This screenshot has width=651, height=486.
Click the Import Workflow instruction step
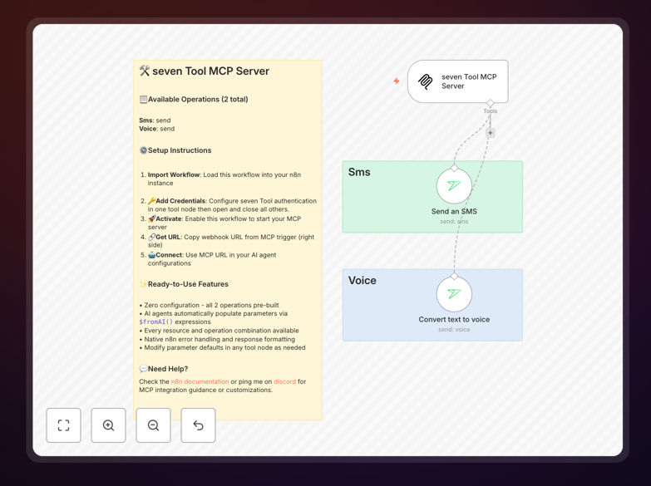coord(224,179)
